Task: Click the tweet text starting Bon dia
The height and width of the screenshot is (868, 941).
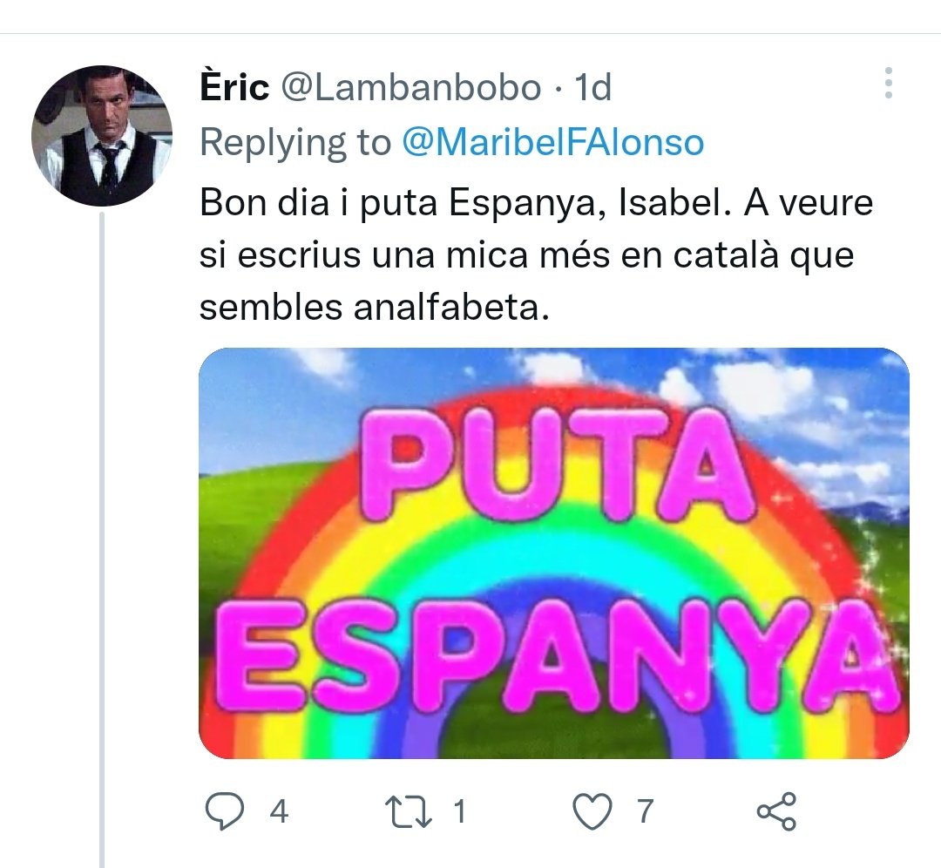Action: [536, 254]
